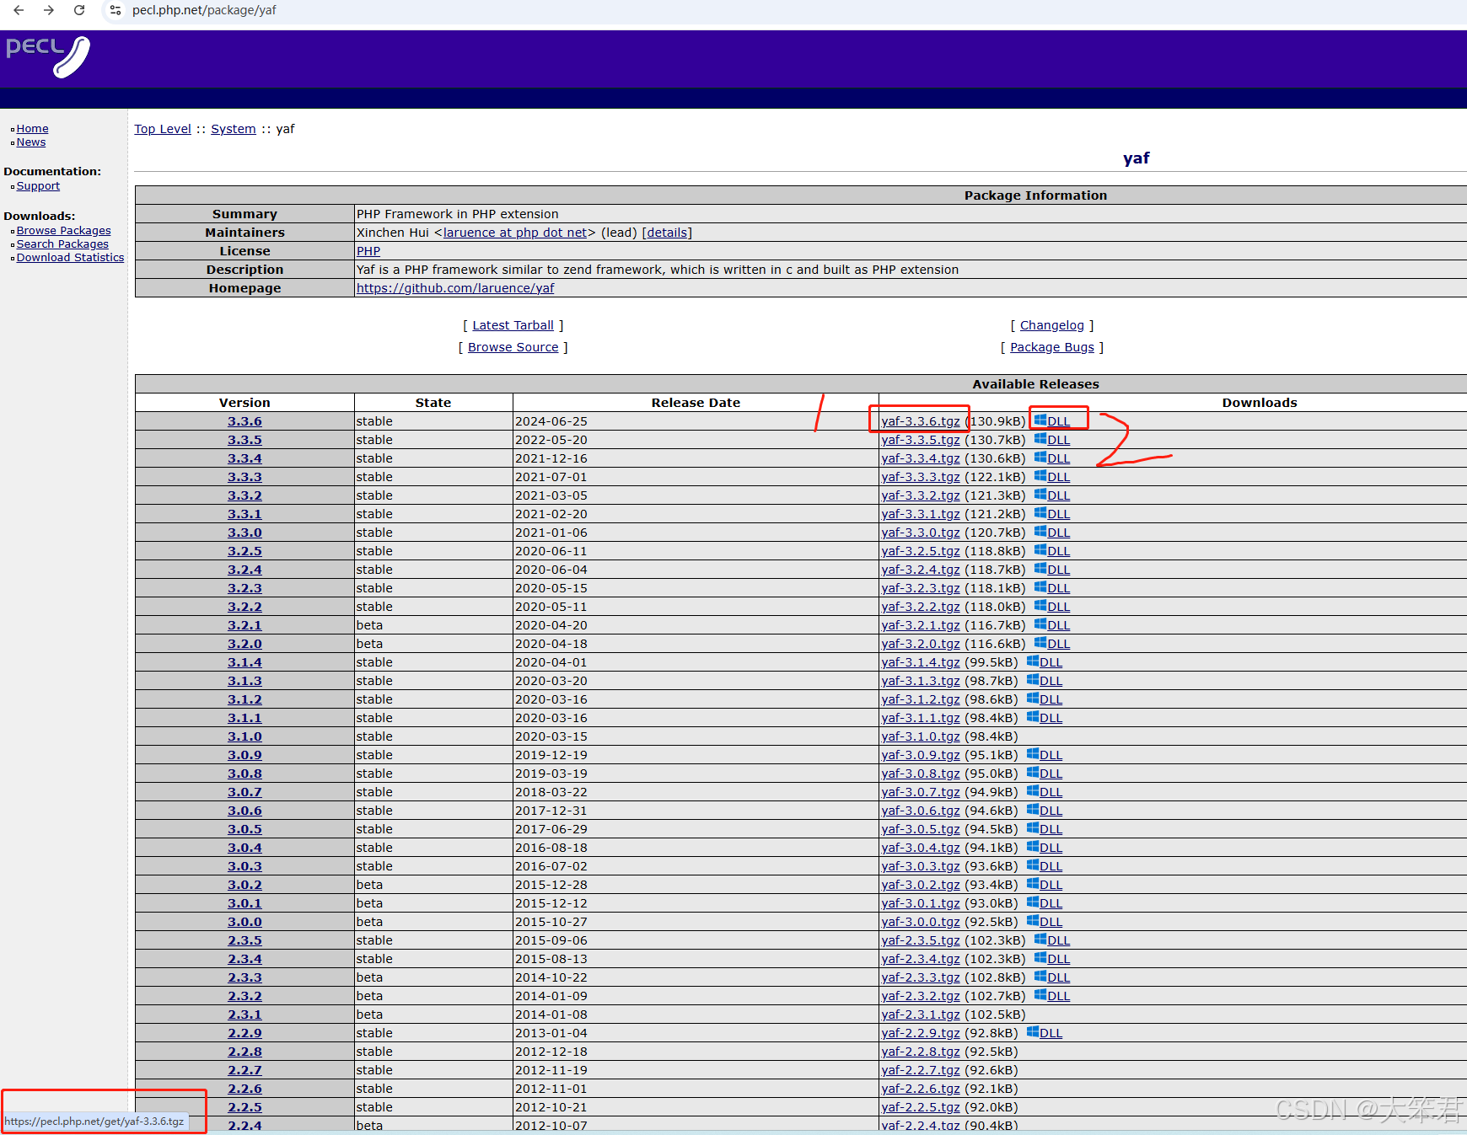Open Windows DLL icon for yaf-3.1.1
The width and height of the screenshot is (1467, 1135).
(x=1033, y=717)
